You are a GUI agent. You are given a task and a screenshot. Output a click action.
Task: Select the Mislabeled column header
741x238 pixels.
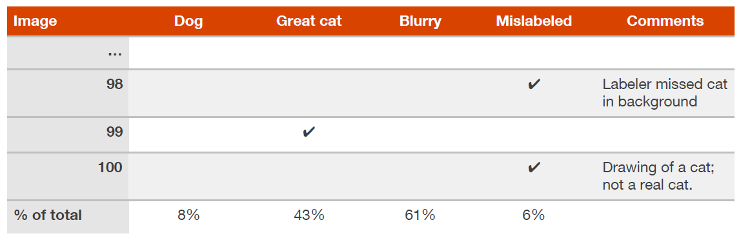click(x=534, y=21)
